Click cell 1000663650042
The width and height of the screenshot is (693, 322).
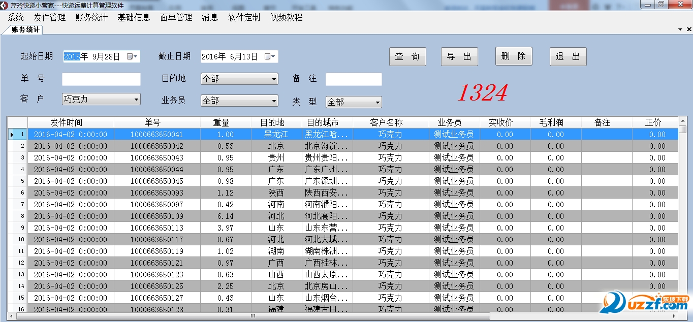[x=157, y=146]
